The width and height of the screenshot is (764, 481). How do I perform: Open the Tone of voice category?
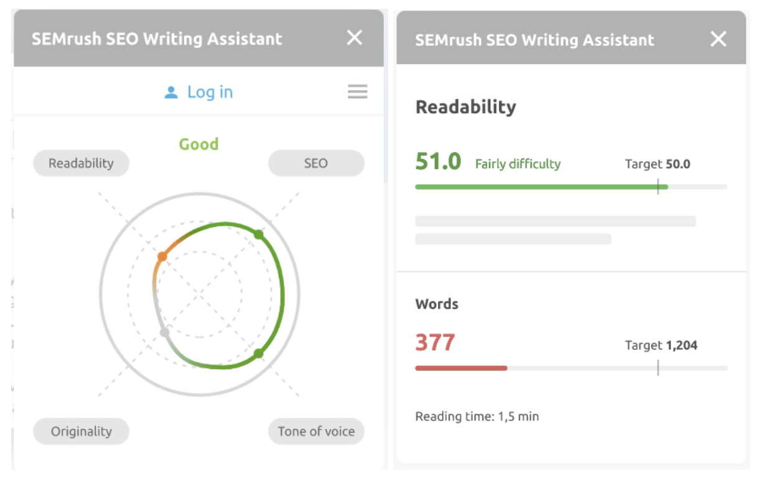(316, 431)
